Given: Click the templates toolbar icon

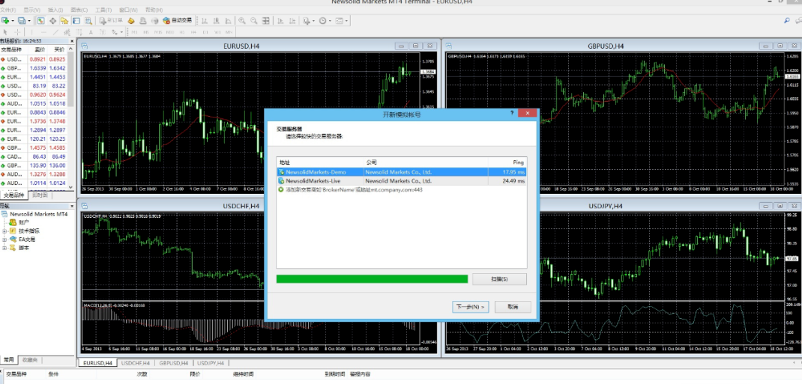Looking at the screenshot, I should coord(339,20).
